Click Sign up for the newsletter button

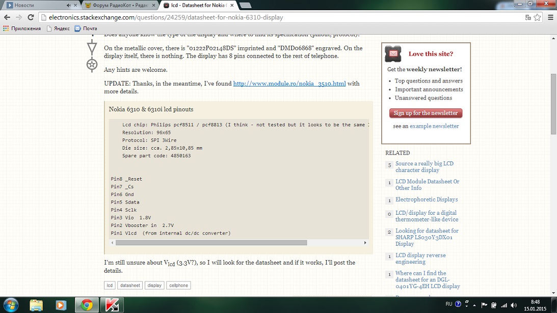(x=426, y=113)
